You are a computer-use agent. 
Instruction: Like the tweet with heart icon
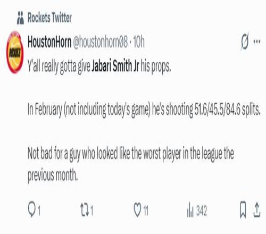(137, 210)
